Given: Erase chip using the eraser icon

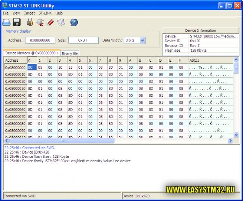Looking at the screenshot, I should click(x=50, y=23).
